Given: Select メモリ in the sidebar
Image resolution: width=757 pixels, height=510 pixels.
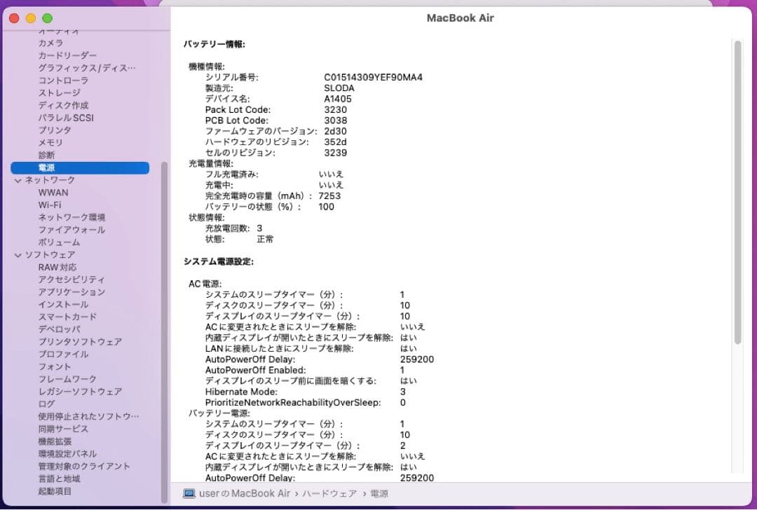Looking at the screenshot, I should (50, 142).
